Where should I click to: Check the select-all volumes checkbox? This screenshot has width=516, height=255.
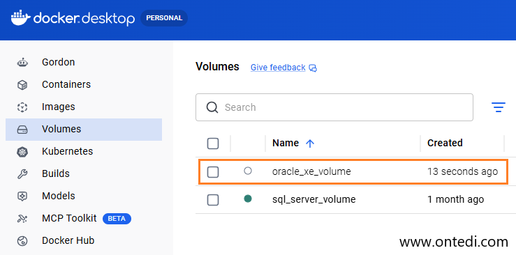tap(213, 144)
